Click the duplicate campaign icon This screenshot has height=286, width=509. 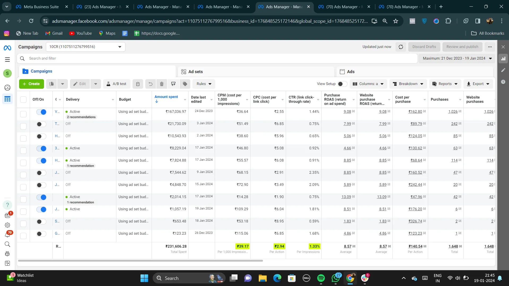52,84
